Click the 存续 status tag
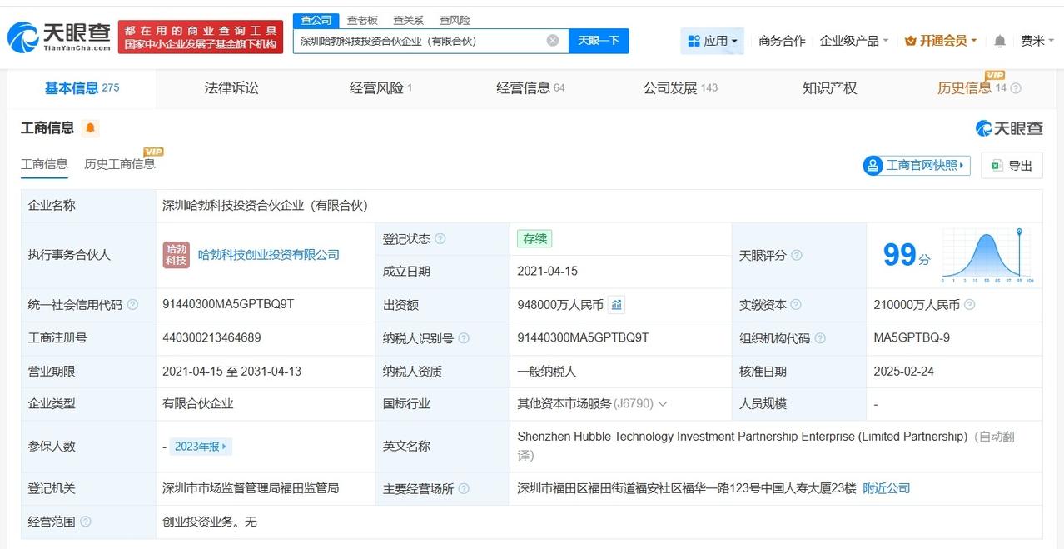This screenshot has height=549, width=1064. pos(534,239)
